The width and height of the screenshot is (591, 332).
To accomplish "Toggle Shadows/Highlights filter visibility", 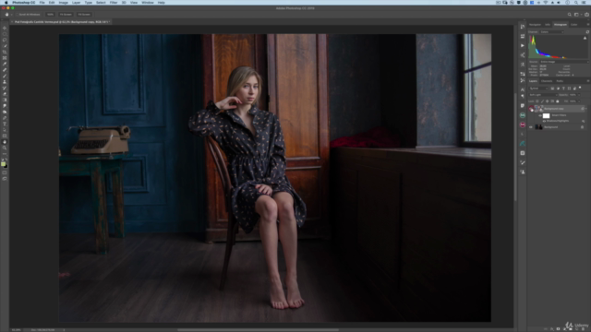I will pos(544,121).
